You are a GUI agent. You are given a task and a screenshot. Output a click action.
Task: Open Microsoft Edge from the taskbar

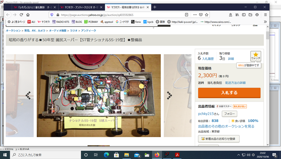point(106,155)
